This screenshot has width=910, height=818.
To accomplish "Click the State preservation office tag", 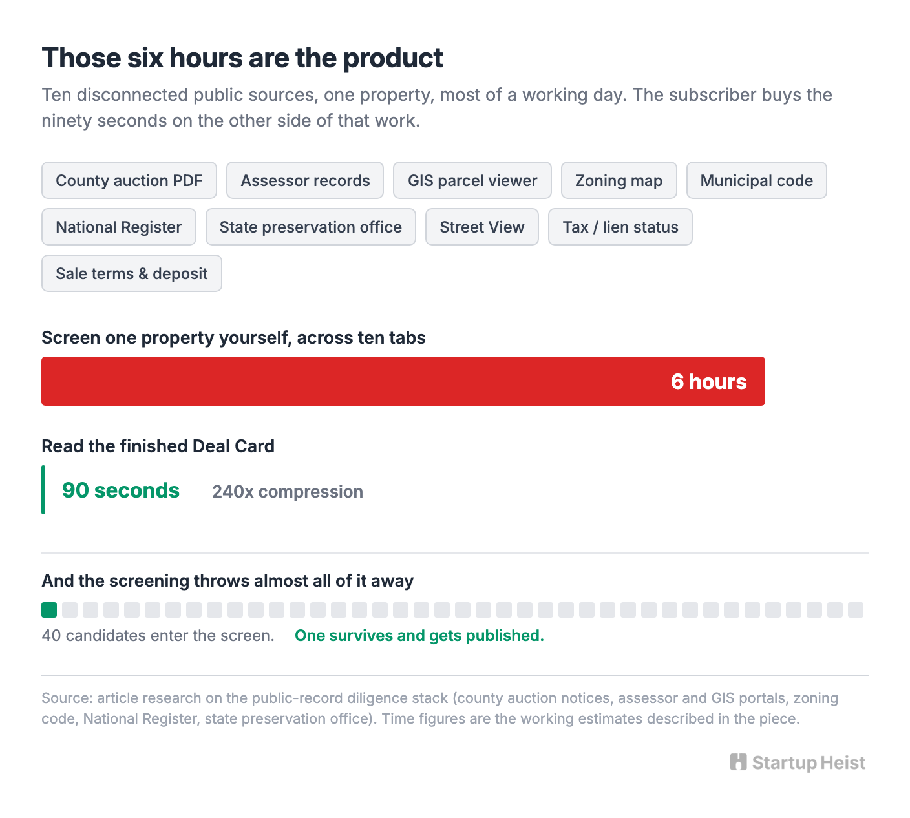I will [311, 227].
